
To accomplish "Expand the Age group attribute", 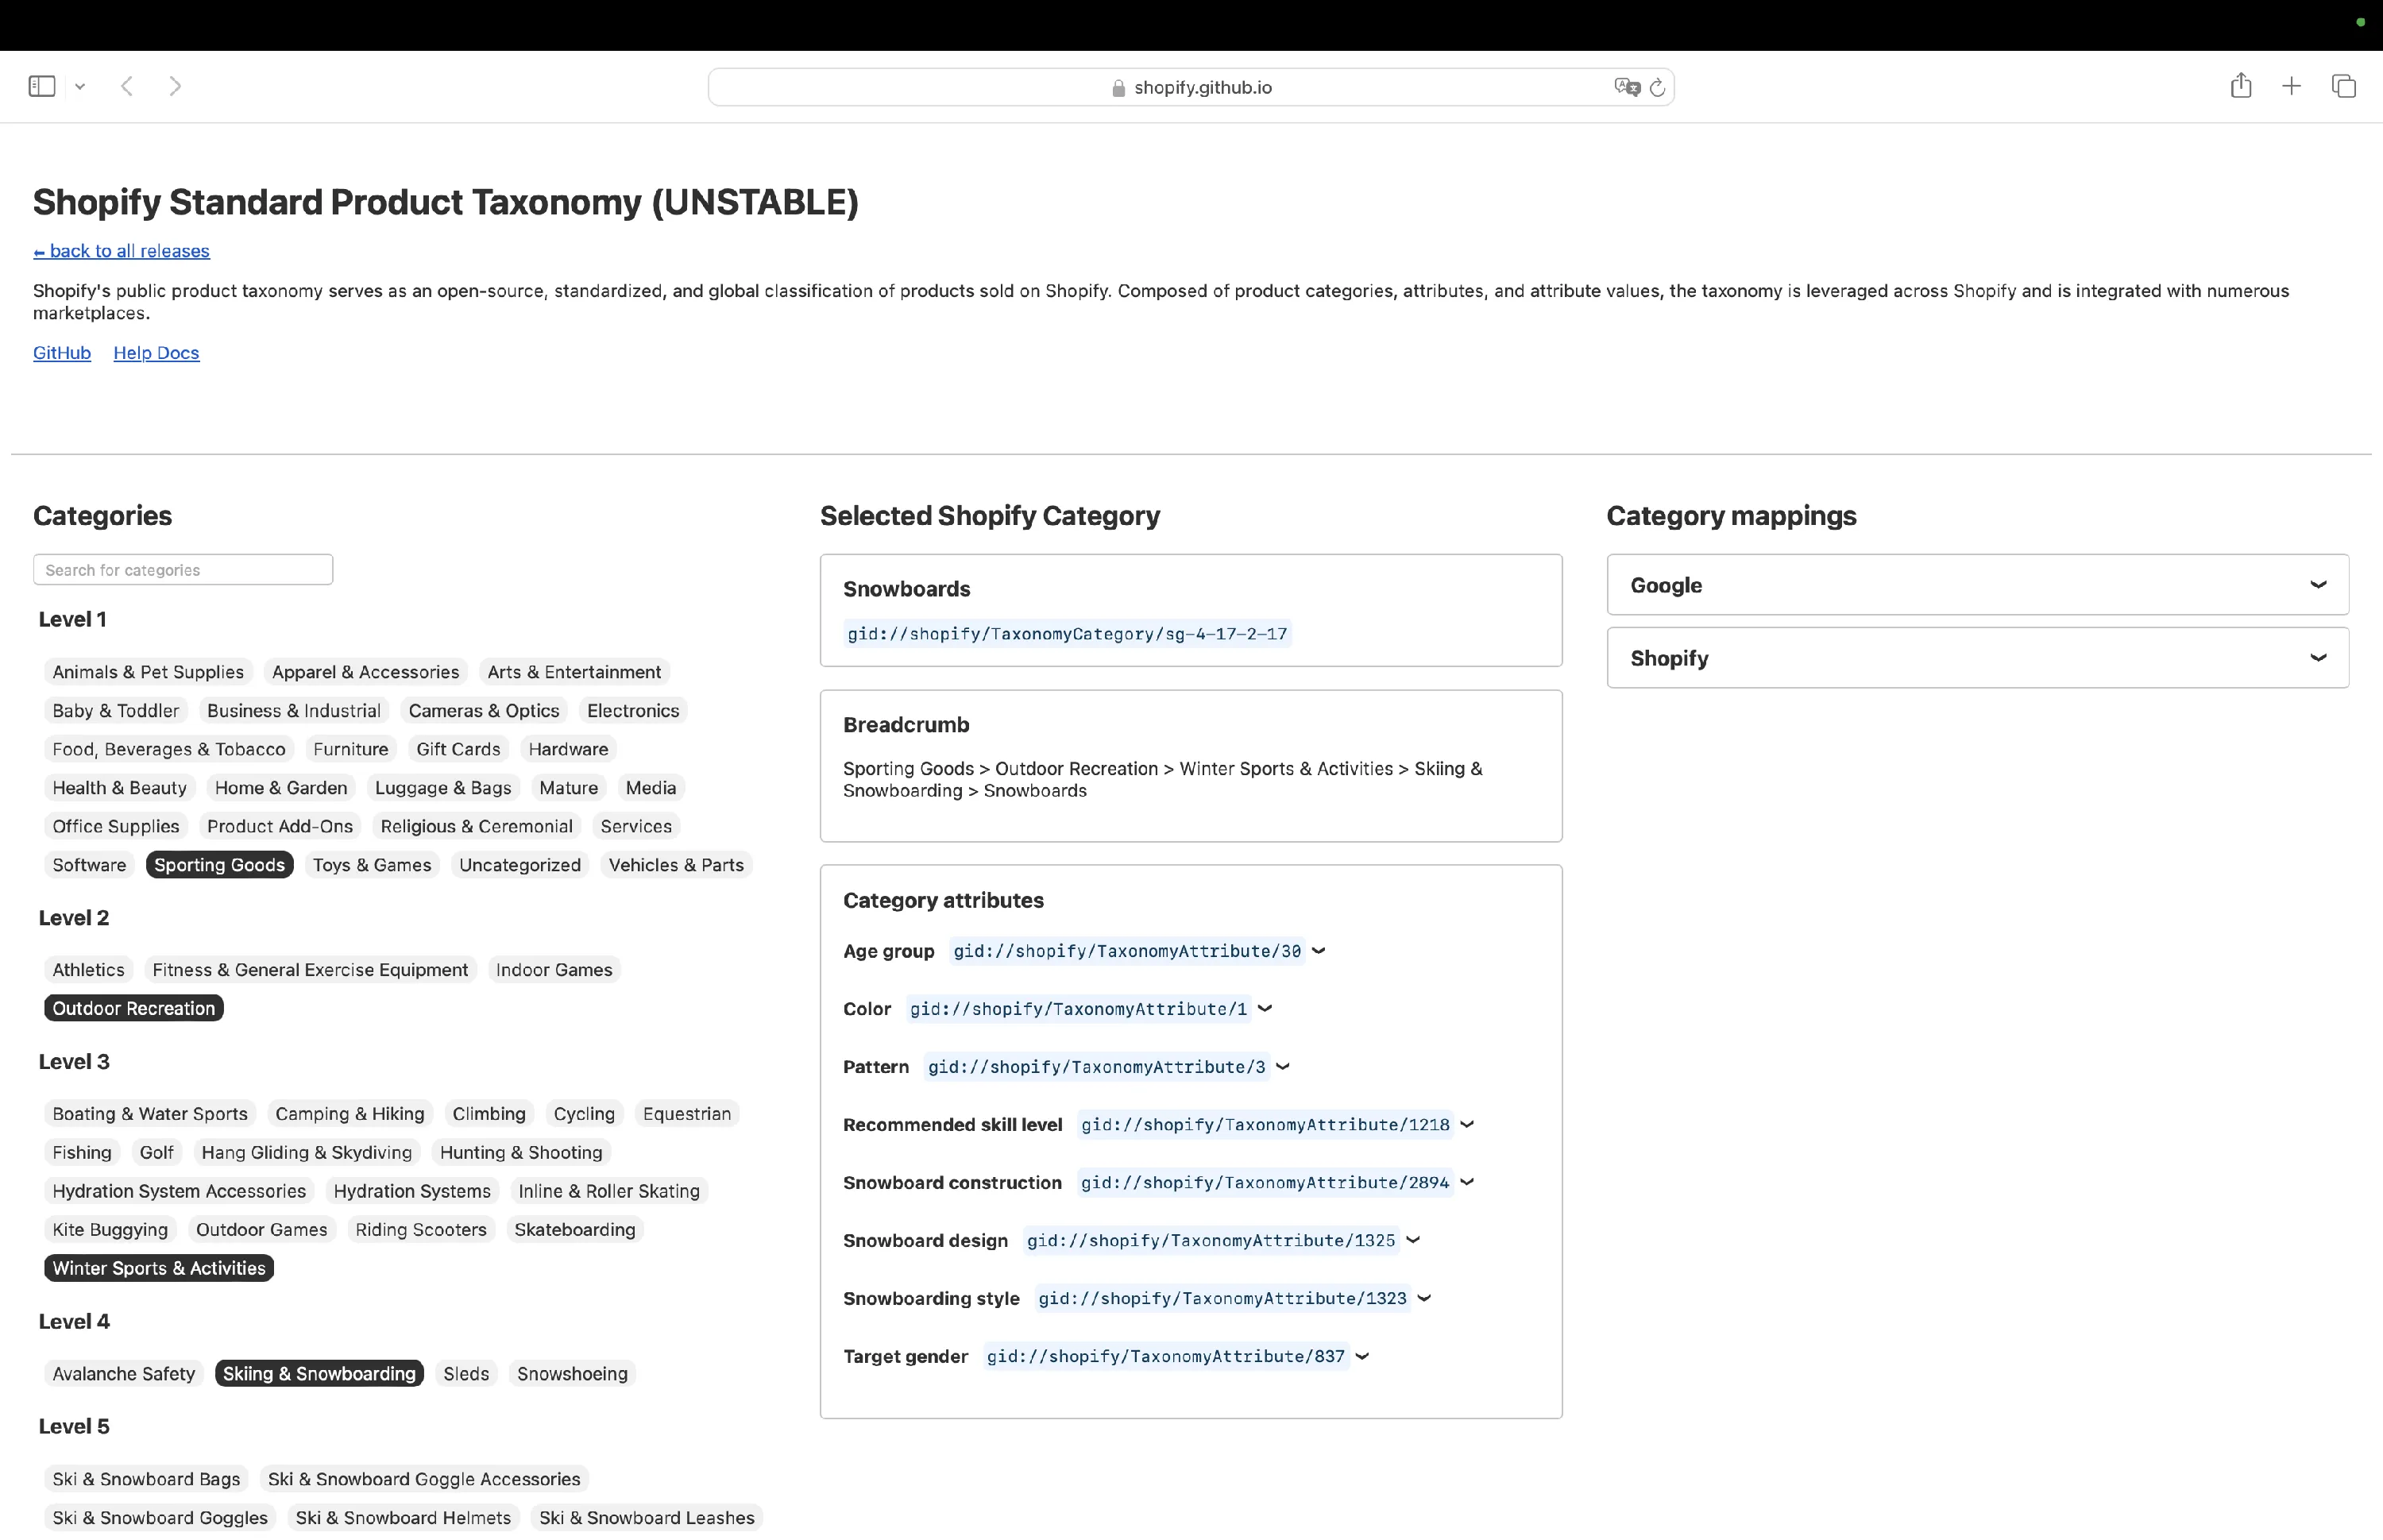I will [1318, 951].
